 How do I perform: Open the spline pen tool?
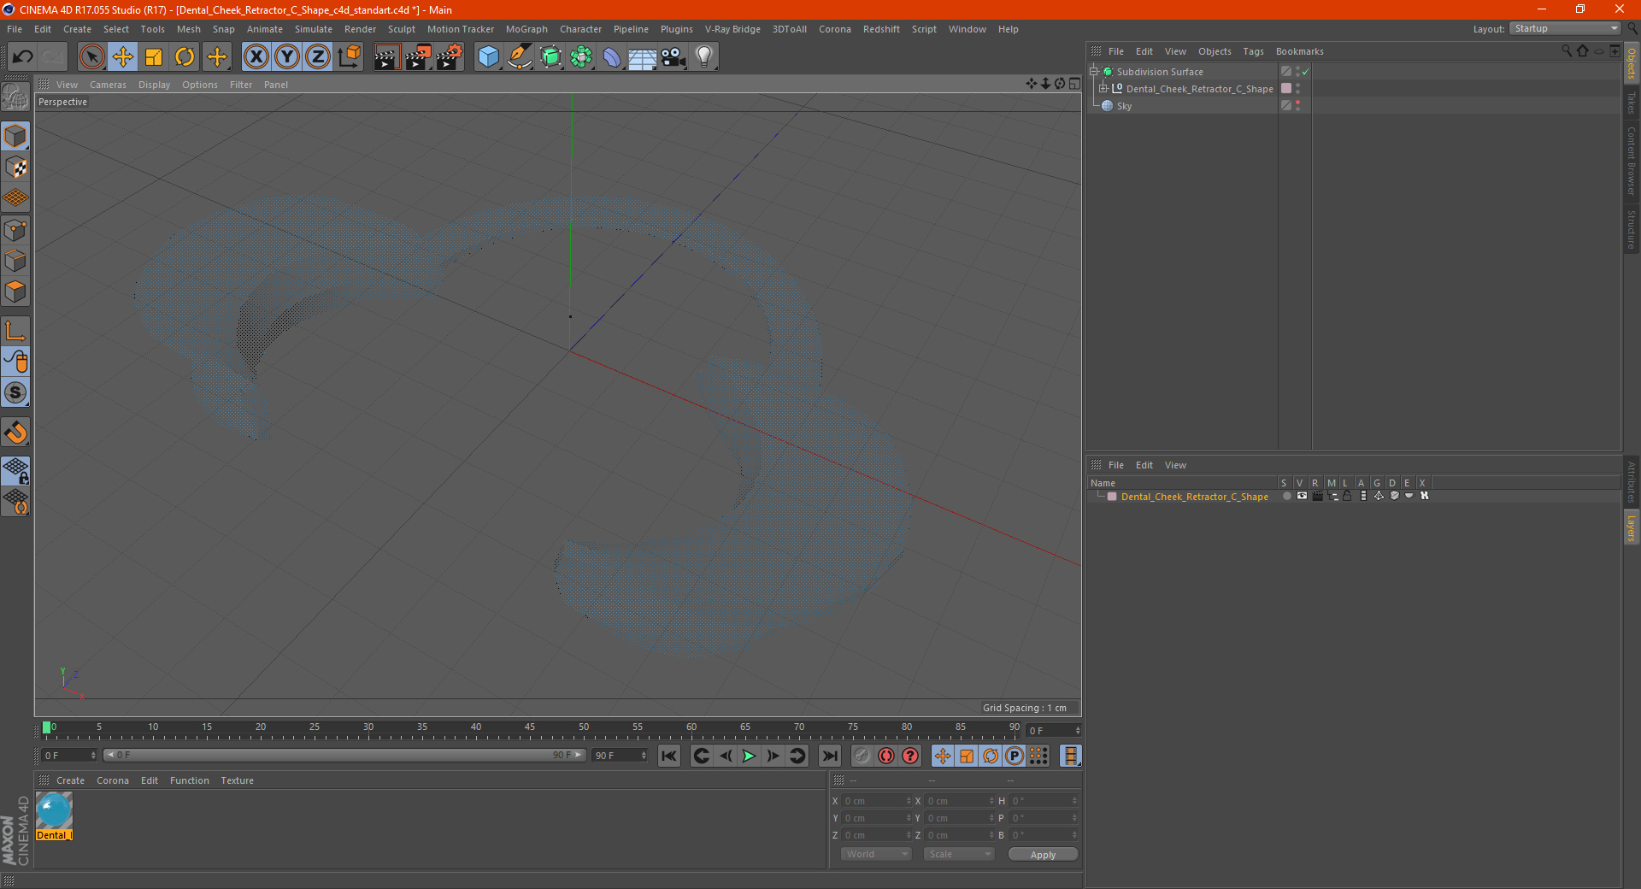coord(520,57)
